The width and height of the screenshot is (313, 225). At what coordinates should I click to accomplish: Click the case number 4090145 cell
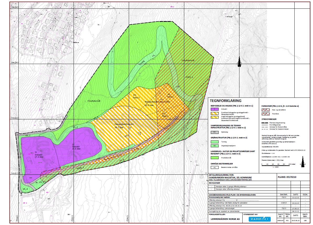click(x=280, y=221)
